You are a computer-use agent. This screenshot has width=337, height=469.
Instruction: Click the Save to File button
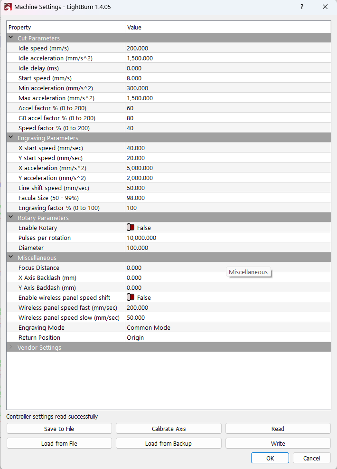pos(59,429)
